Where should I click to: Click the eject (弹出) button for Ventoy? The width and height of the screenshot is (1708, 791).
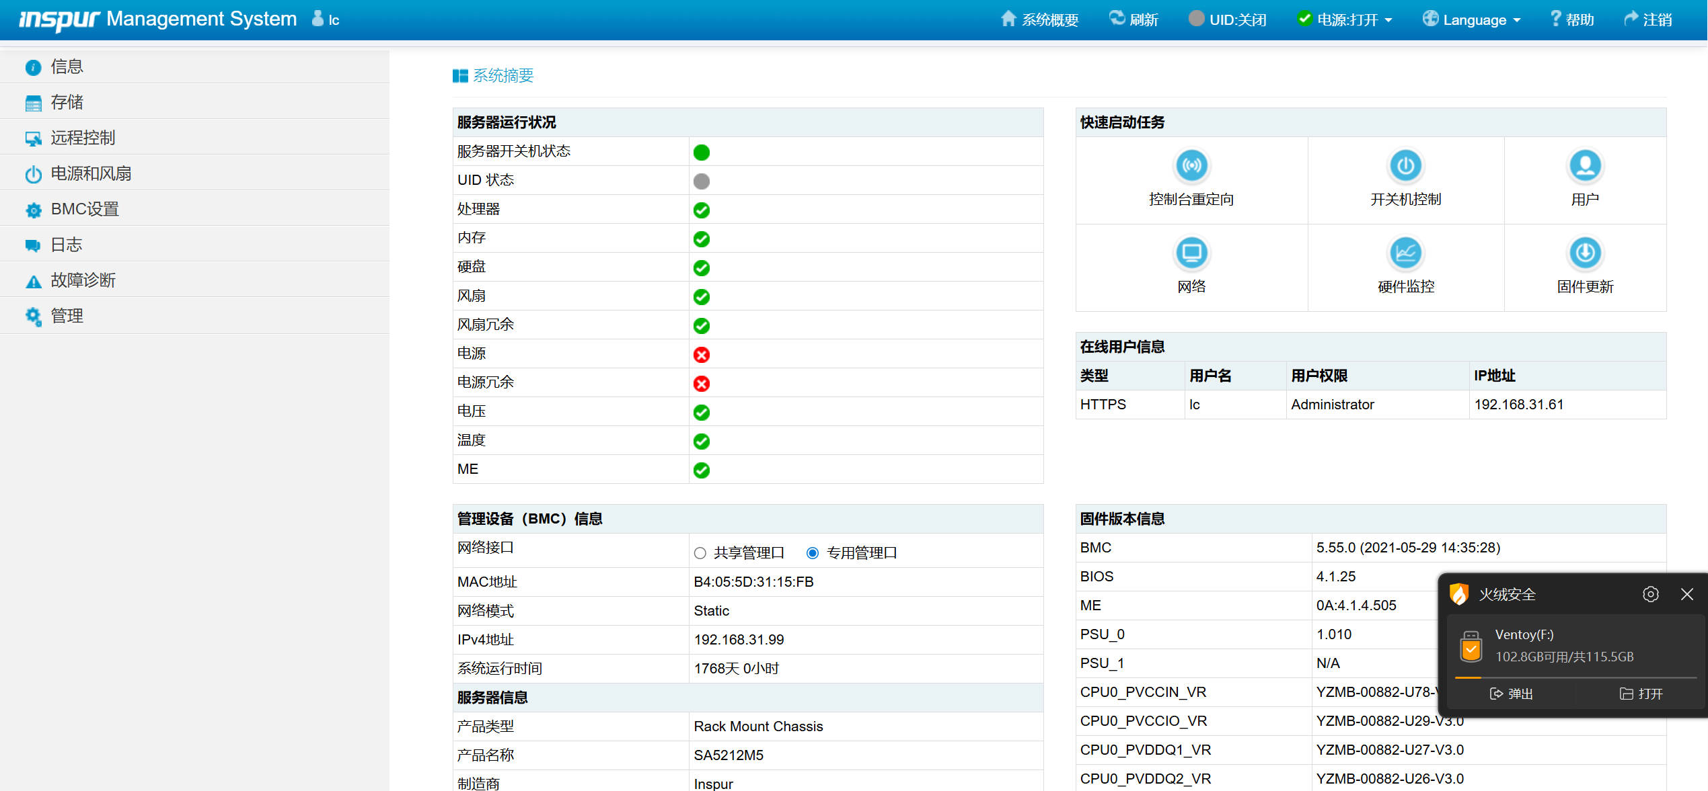click(x=1512, y=694)
